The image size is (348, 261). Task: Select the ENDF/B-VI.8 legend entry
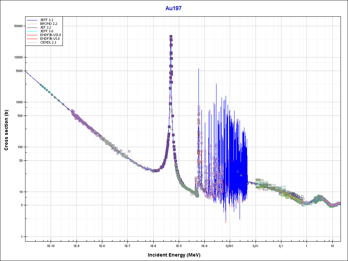tap(50, 39)
